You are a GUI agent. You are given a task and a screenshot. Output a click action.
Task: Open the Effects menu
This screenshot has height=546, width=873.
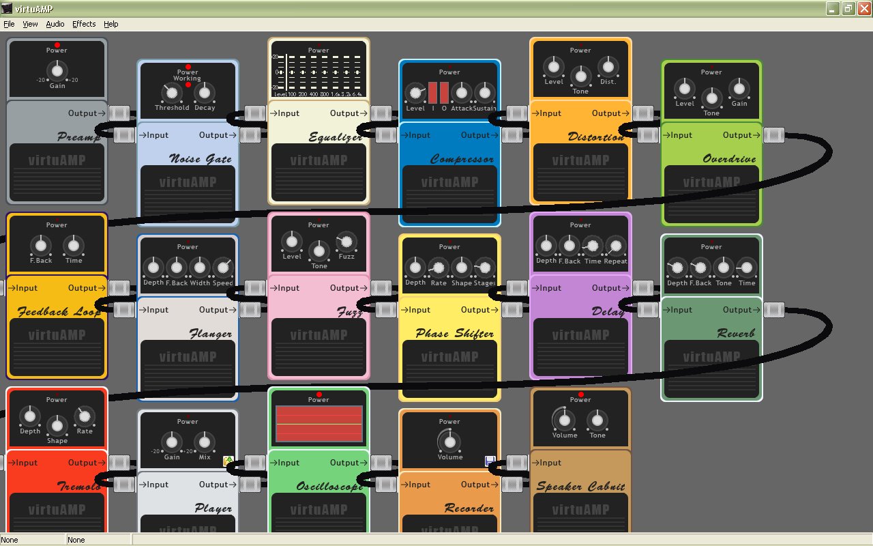point(84,24)
